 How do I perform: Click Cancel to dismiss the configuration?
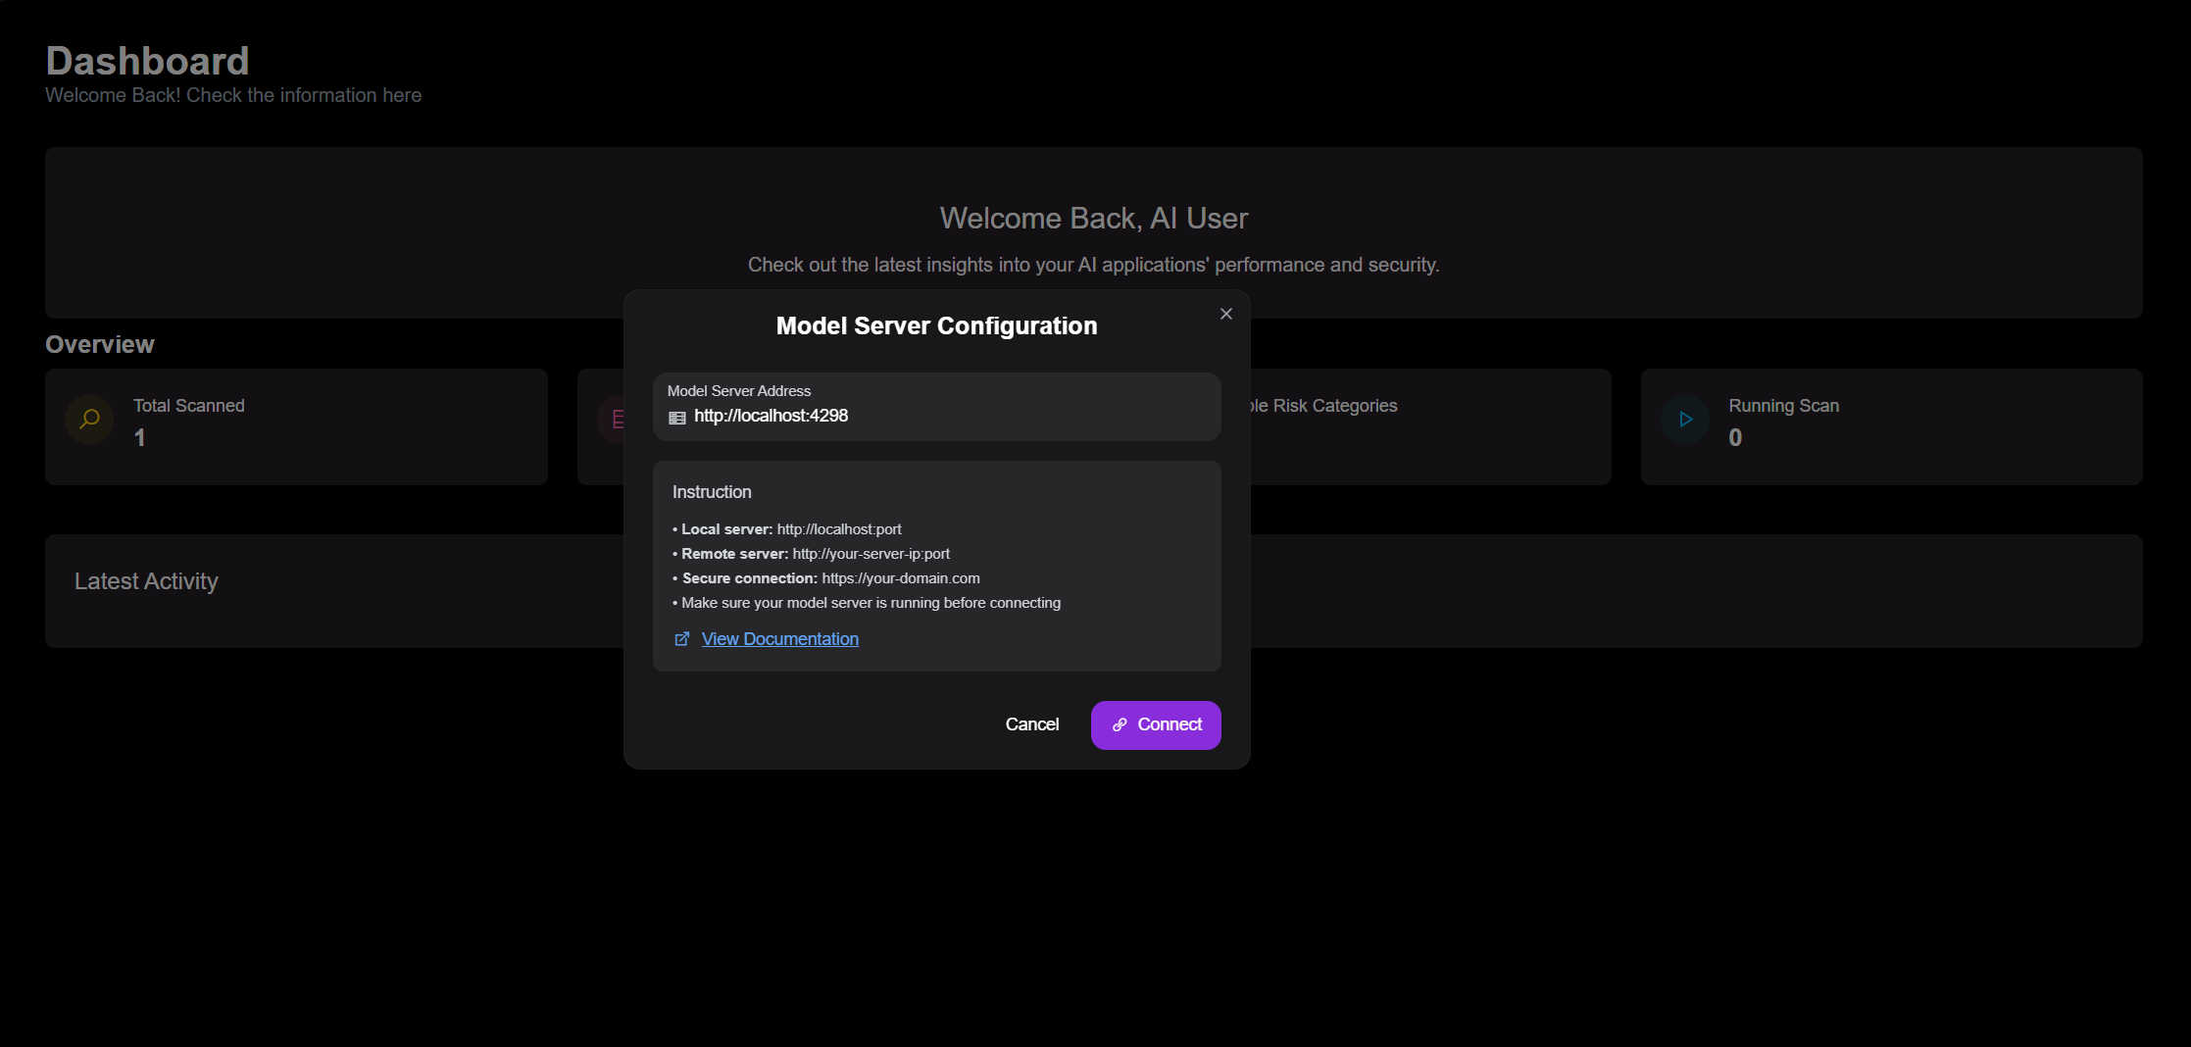coord(1031,724)
